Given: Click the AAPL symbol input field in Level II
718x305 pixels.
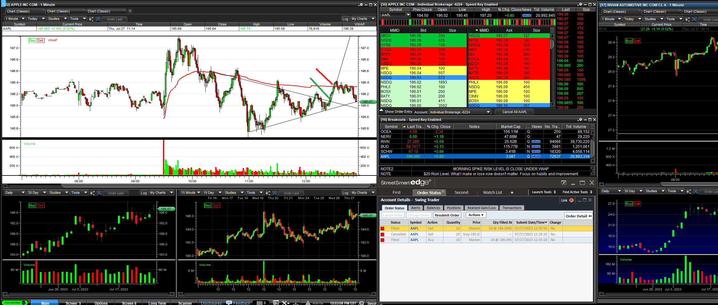Looking at the screenshot, I should (x=393, y=15).
